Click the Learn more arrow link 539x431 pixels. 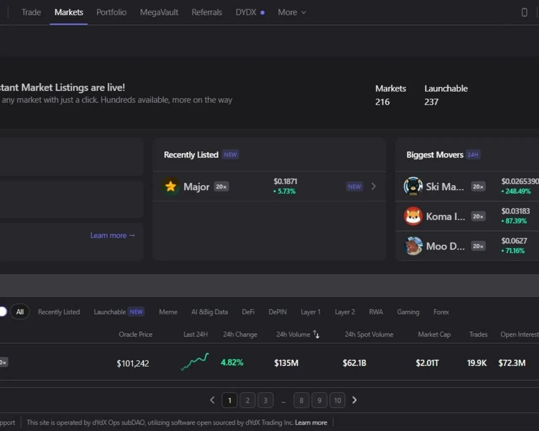[112, 235]
